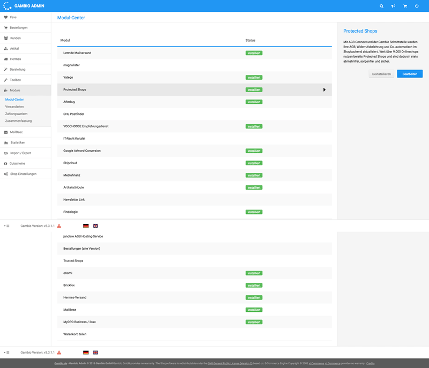This screenshot has width=429, height=368.
Task: Click the Import / Export icon
Action: tap(6, 153)
